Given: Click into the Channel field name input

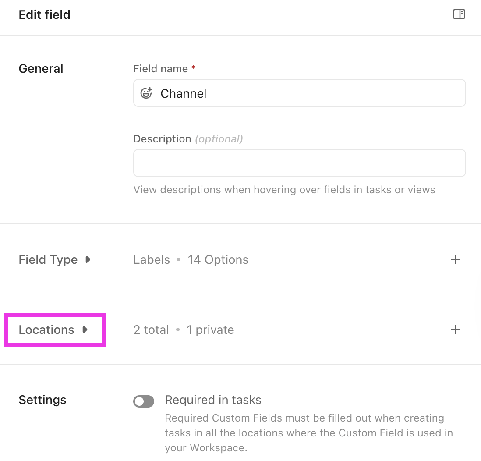Looking at the screenshot, I should (x=307, y=93).
